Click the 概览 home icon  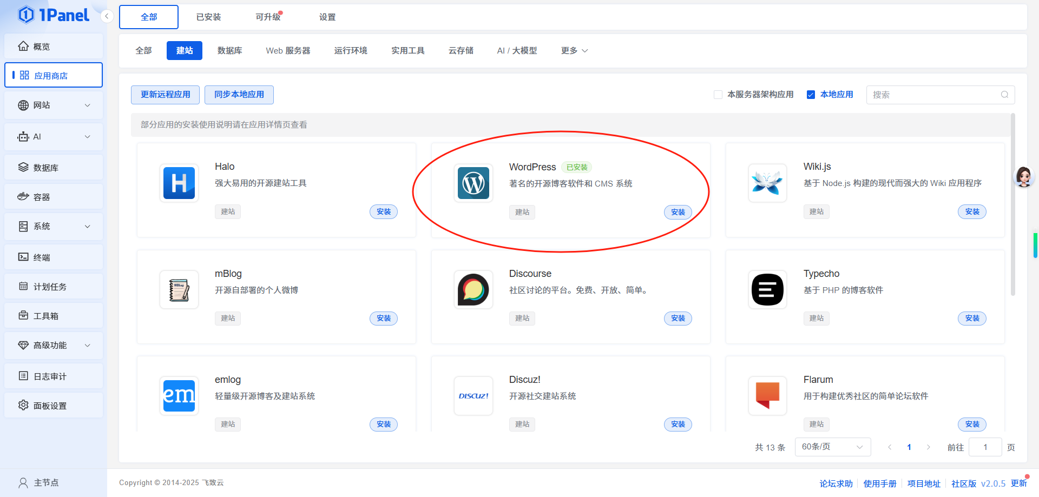point(23,46)
